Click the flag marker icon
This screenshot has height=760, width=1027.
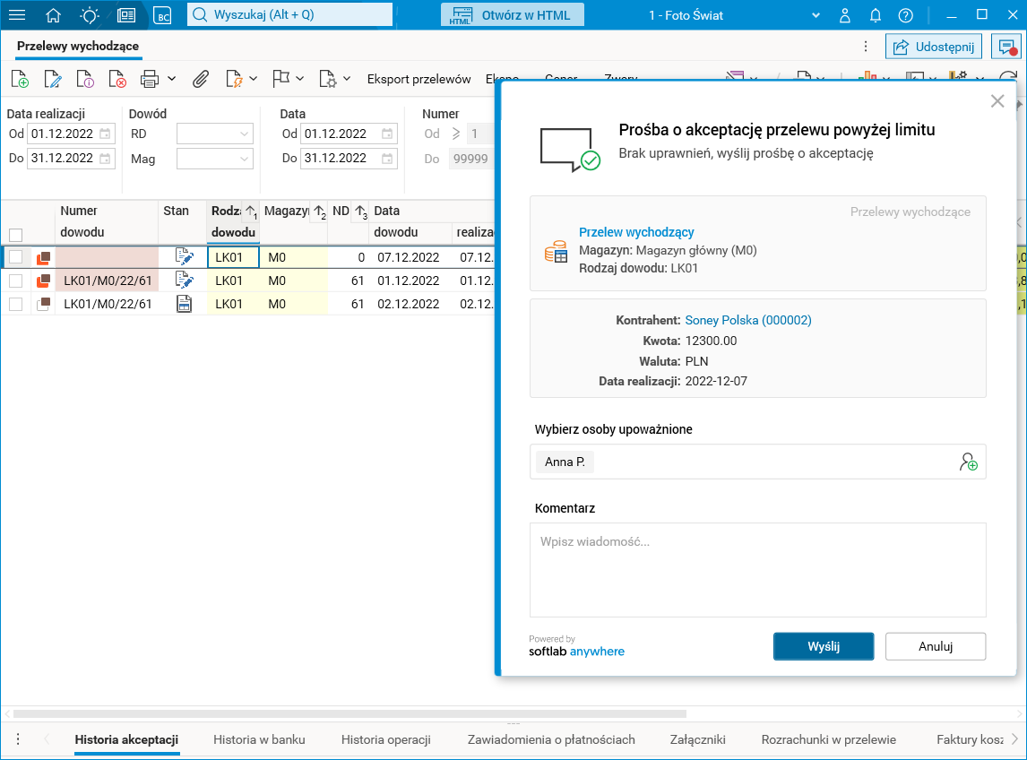point(281,79)
